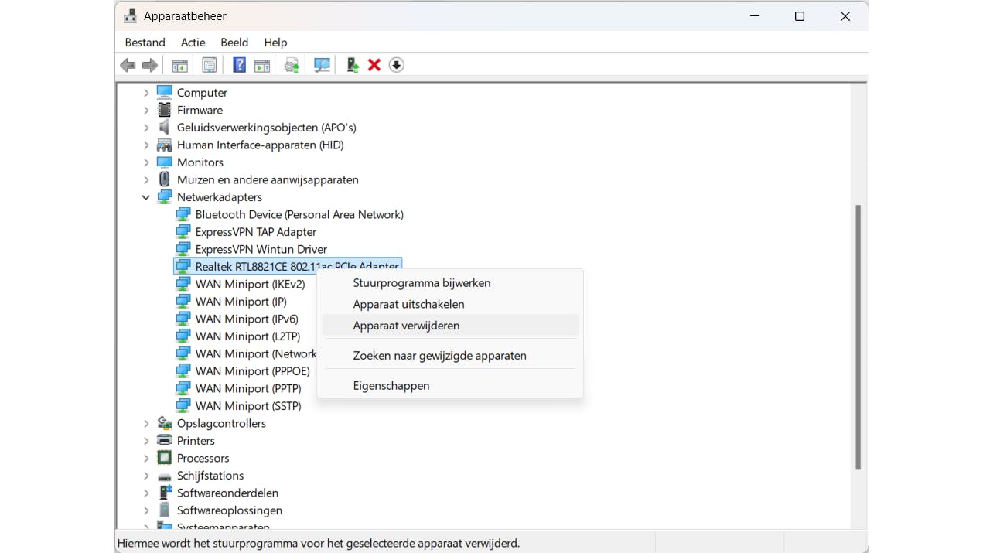Click the Opslagcontrollers icon

164,423
